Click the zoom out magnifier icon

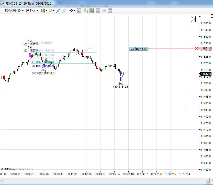tap(64, 11)
